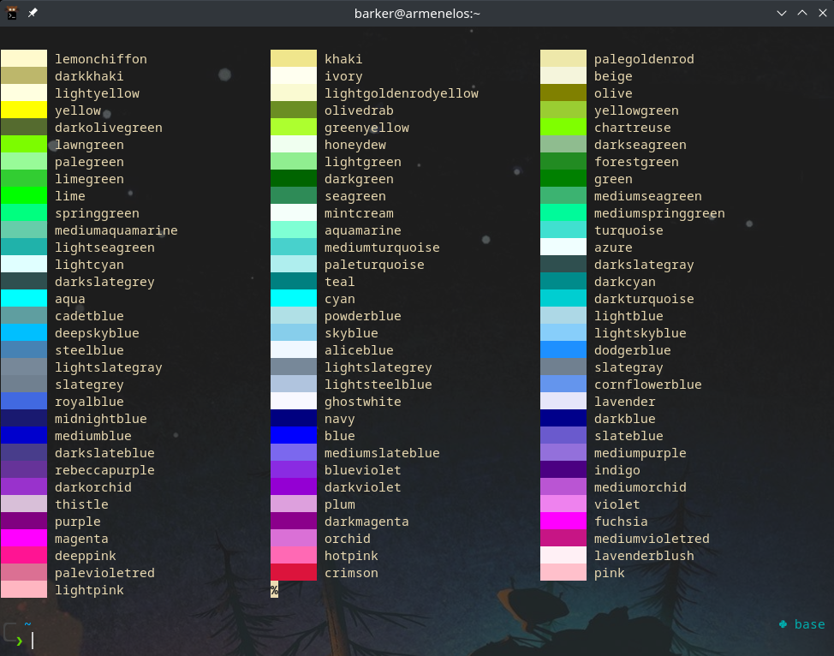834x656 pixels.
Task: Pin the window with the pushpin icon
Action: (33, 13)
